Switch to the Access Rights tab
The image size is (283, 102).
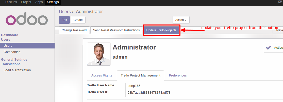point(102,75)
